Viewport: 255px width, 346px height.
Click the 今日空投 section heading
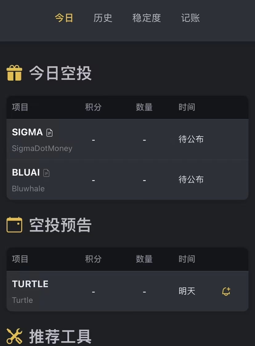pos(60,74)
